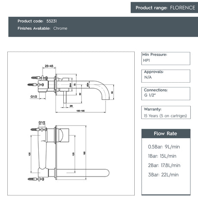The image size is (198, 198).
Task: Select the '1Bar: 15L/min' flow rate row
Action: click(162, 156)
